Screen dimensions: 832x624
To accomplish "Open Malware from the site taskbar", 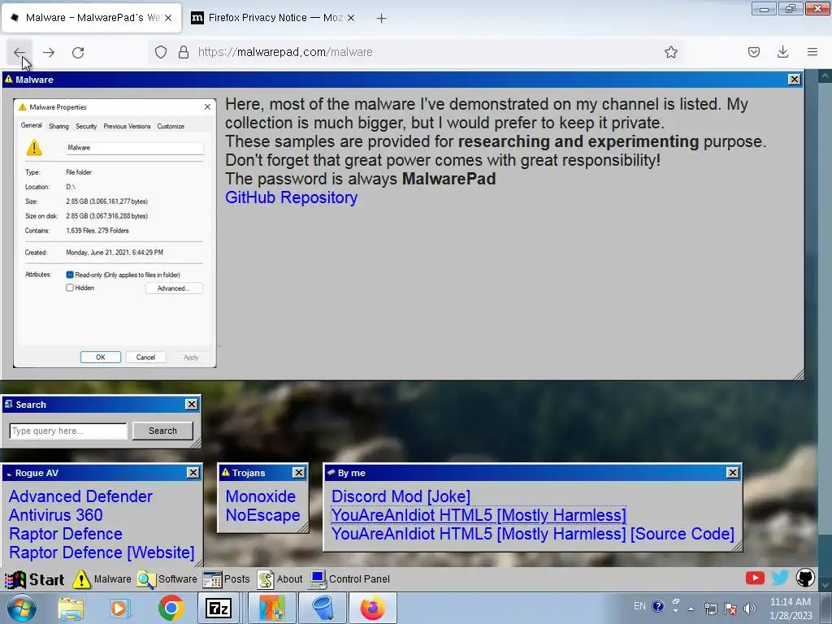I will coord(102,578).
